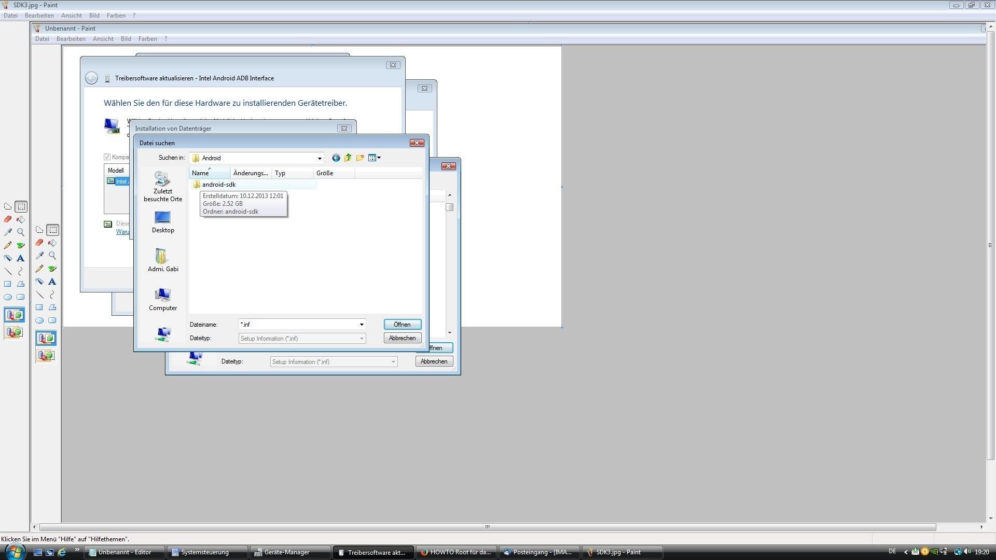996x560 pixels.
Task: Open Zuletzt besuchte Orte in places bar
Action: (x=163, y=187)
